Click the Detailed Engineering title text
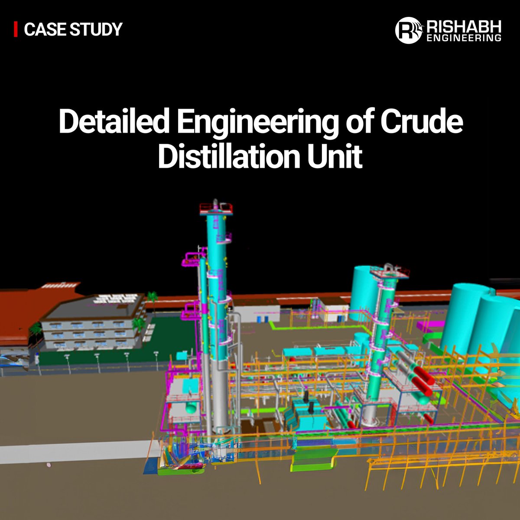 pyautogui.click(x=260, y=124)
